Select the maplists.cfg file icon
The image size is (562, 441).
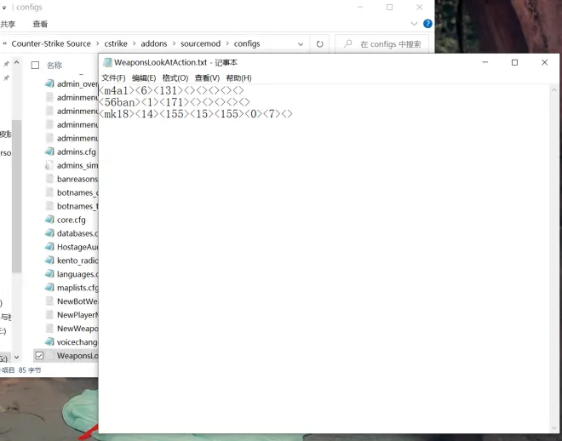(49, 288)
